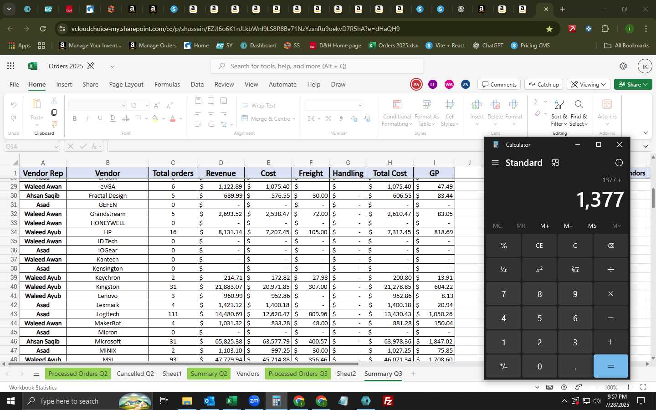
Task: Click the AutoSum sigma icon
Action: point(537,102)
